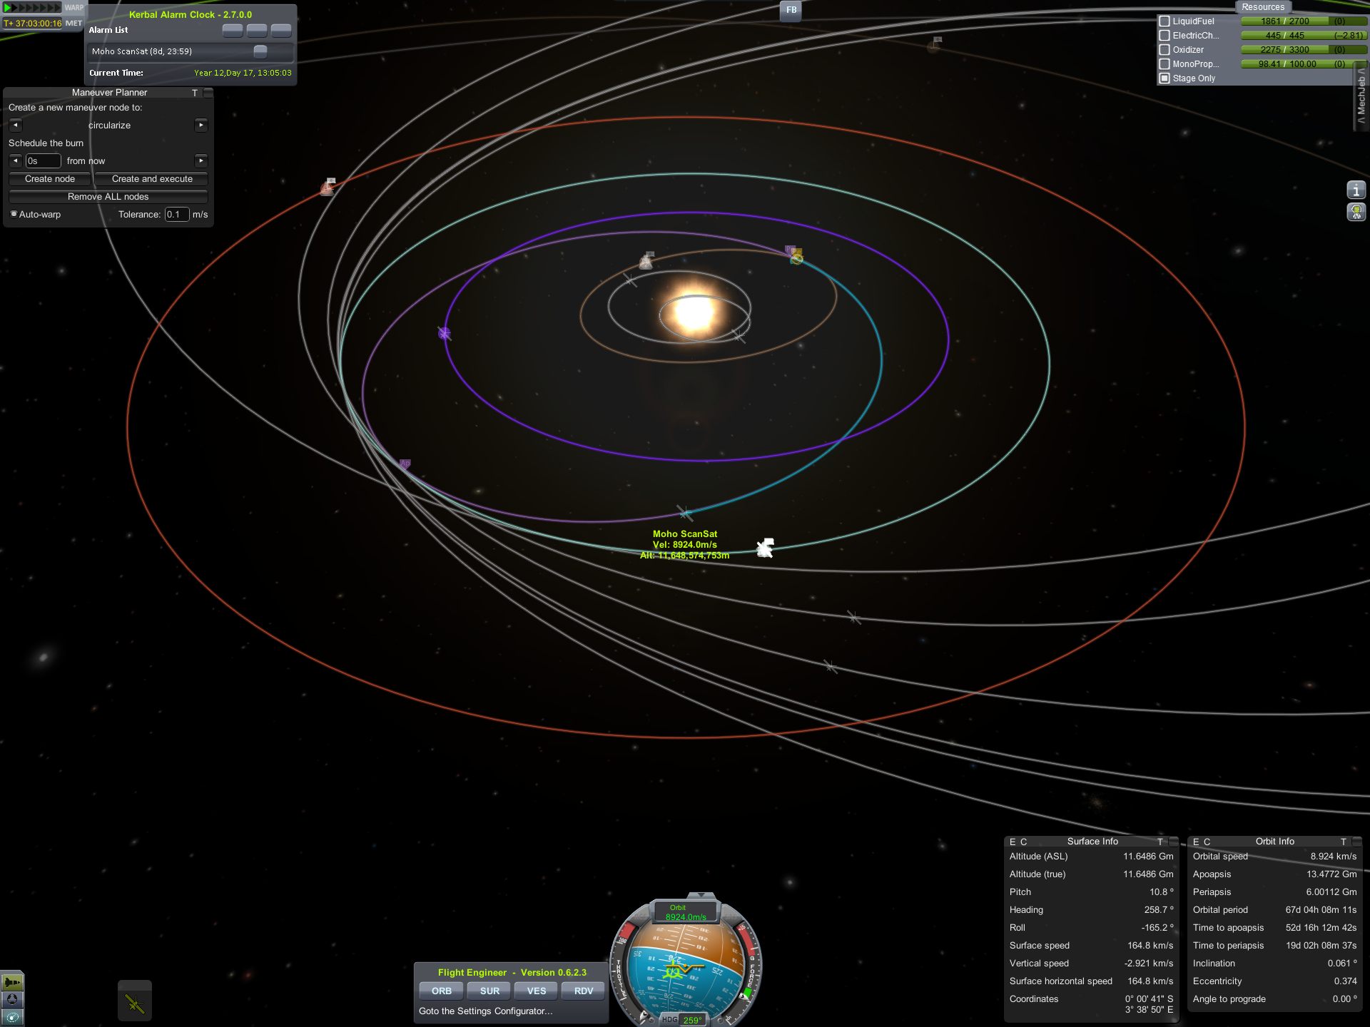Click Goto the Settings Configurator link
The width and height of the screenshot is (1370, 1027).
485,1011
